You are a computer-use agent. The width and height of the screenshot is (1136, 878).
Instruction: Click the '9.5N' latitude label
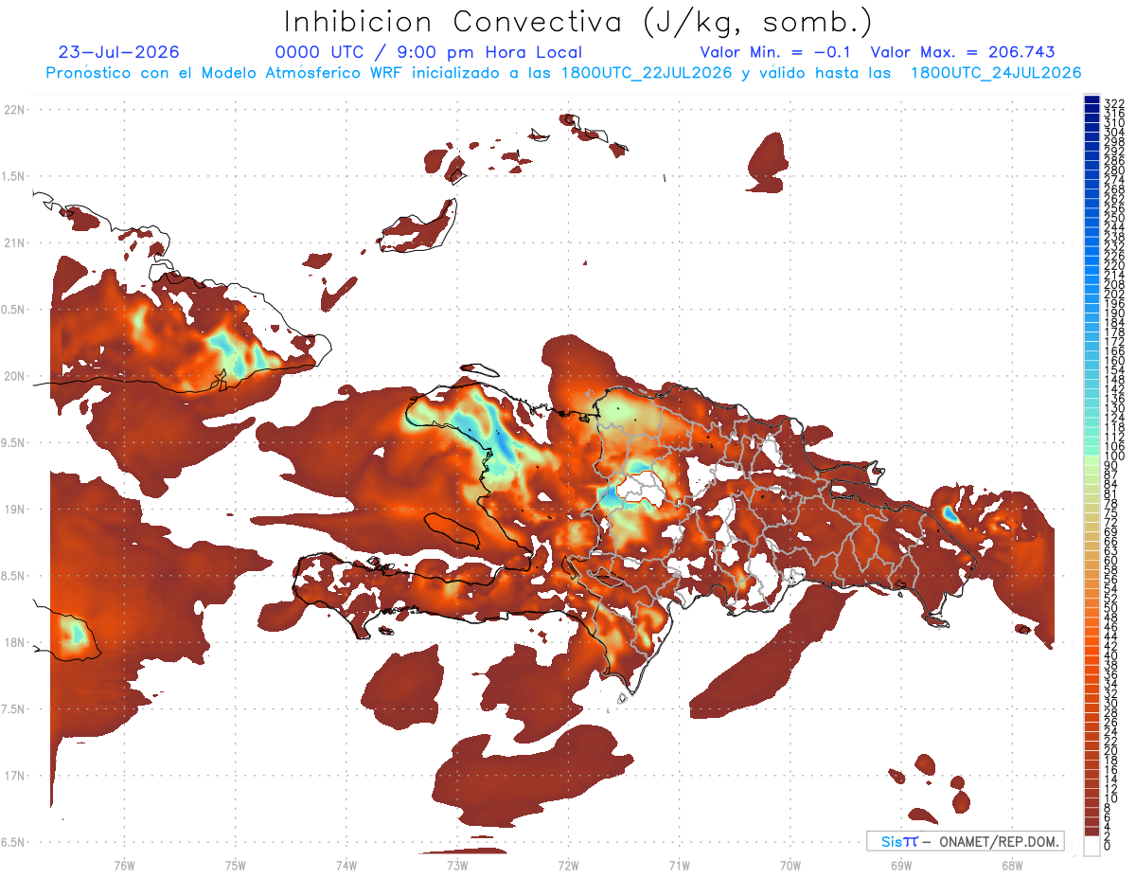click(x=14, y=442)
